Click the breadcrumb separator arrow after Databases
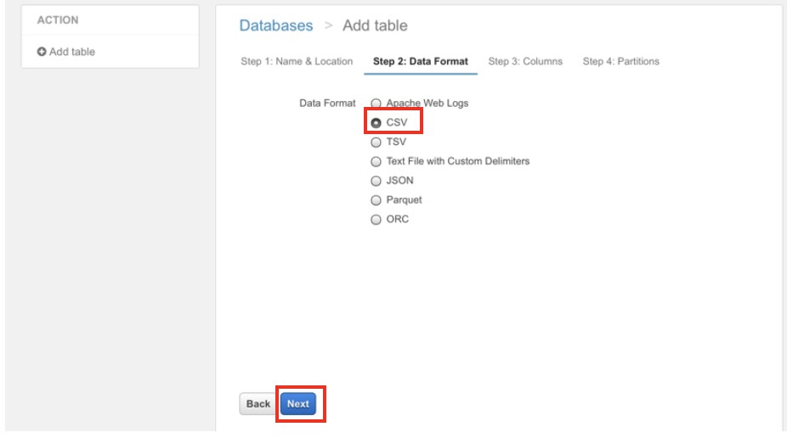The width and height of the screenshot is (787, 438). click(x=327, y=27)
